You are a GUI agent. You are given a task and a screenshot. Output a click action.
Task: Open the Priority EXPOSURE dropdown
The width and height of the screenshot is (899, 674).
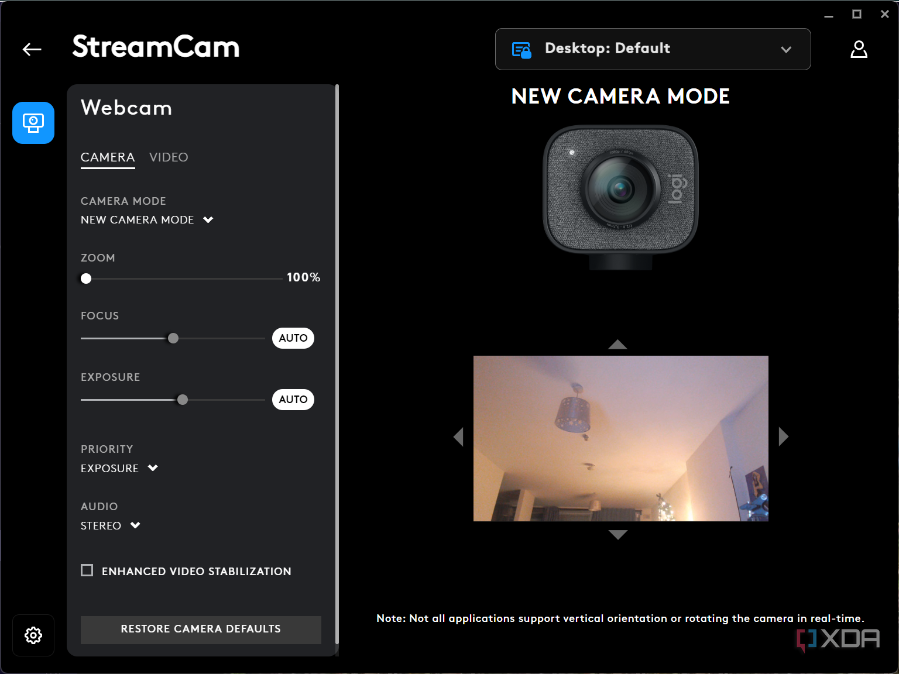coord(119,468)
